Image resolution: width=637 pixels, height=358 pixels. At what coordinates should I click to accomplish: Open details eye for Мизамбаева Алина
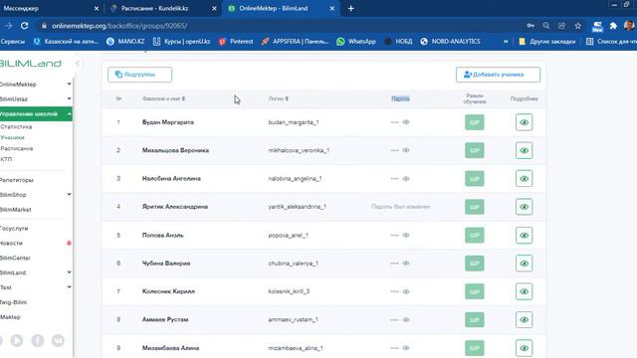(x=525, y=348)
